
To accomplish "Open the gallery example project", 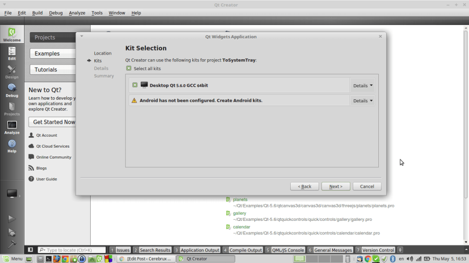I will tap(240, 213).
